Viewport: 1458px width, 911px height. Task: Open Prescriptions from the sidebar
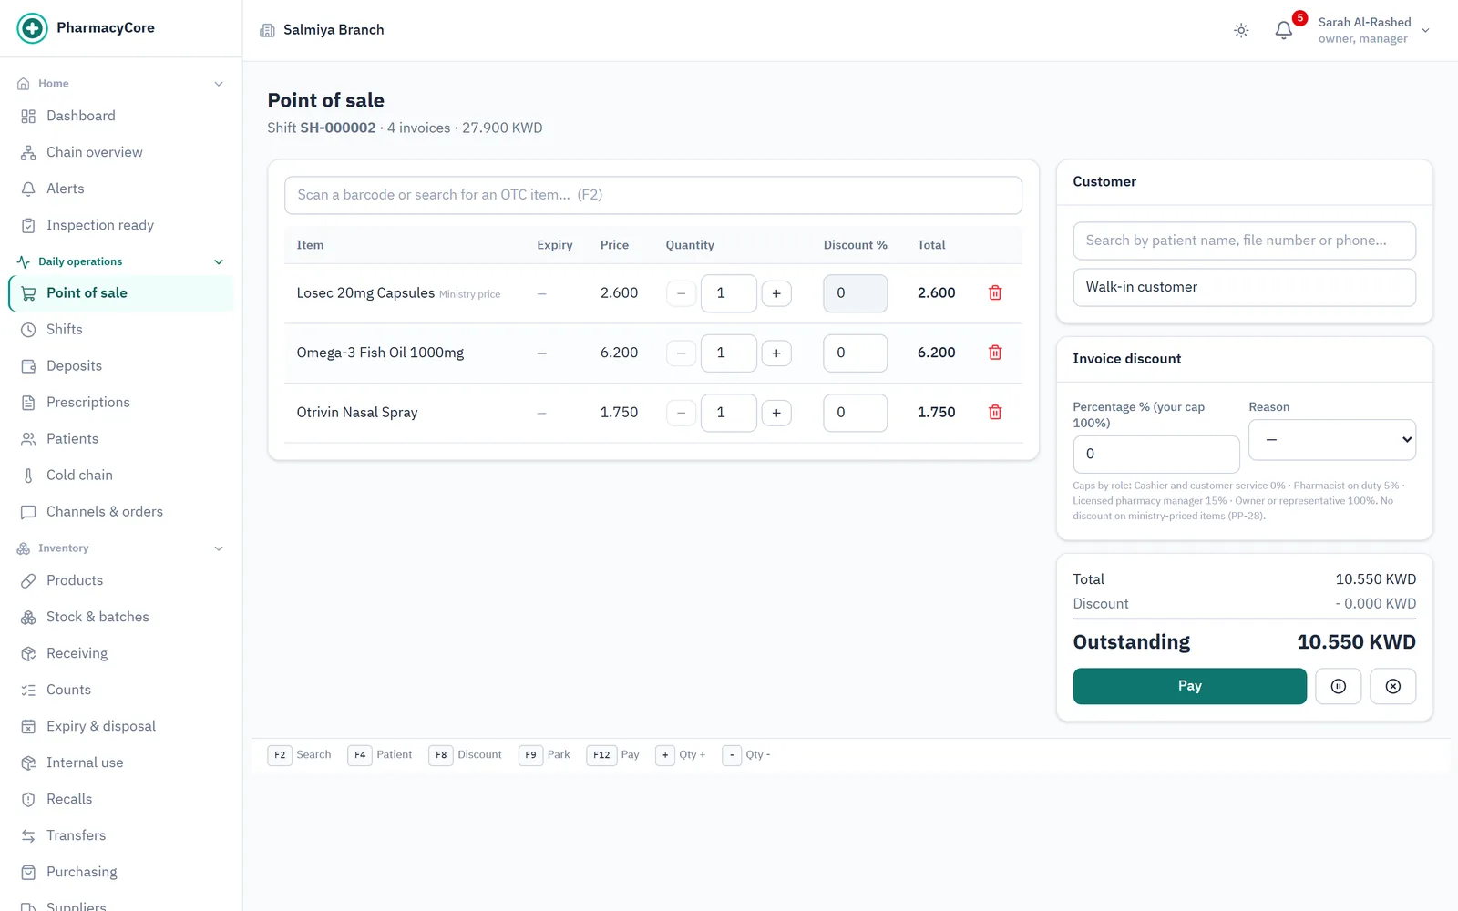120,402
